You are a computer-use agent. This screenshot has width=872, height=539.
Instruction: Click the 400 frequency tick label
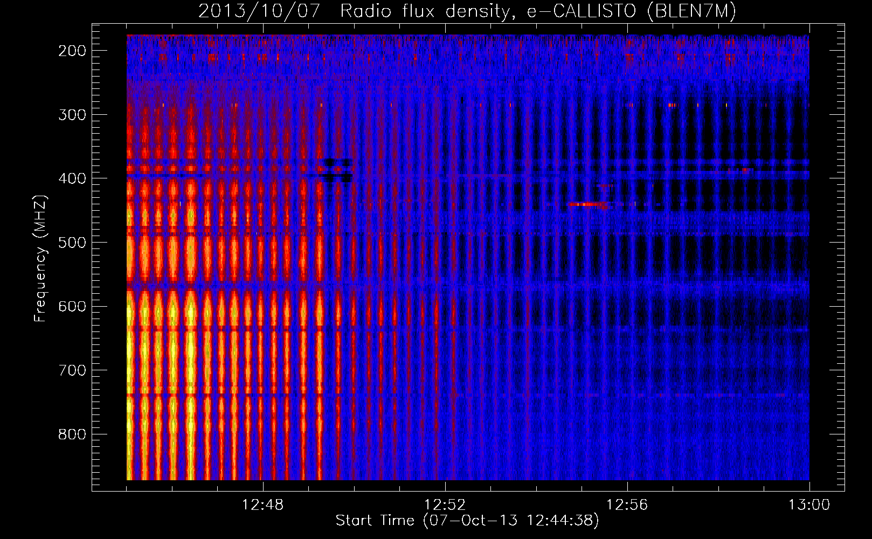point(72,178)
